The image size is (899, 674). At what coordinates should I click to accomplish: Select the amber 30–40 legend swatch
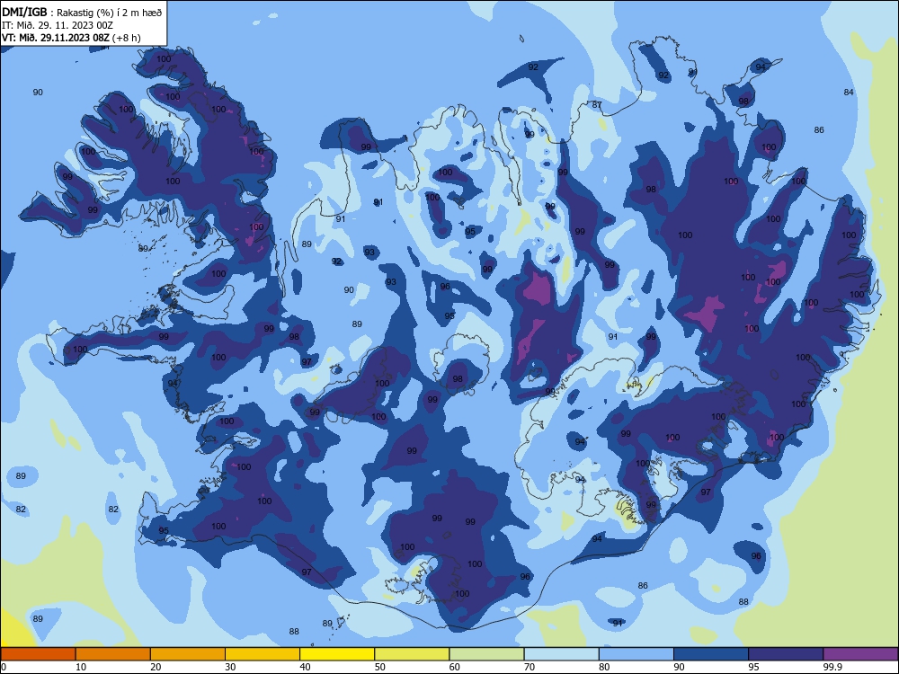pos(263,654)
